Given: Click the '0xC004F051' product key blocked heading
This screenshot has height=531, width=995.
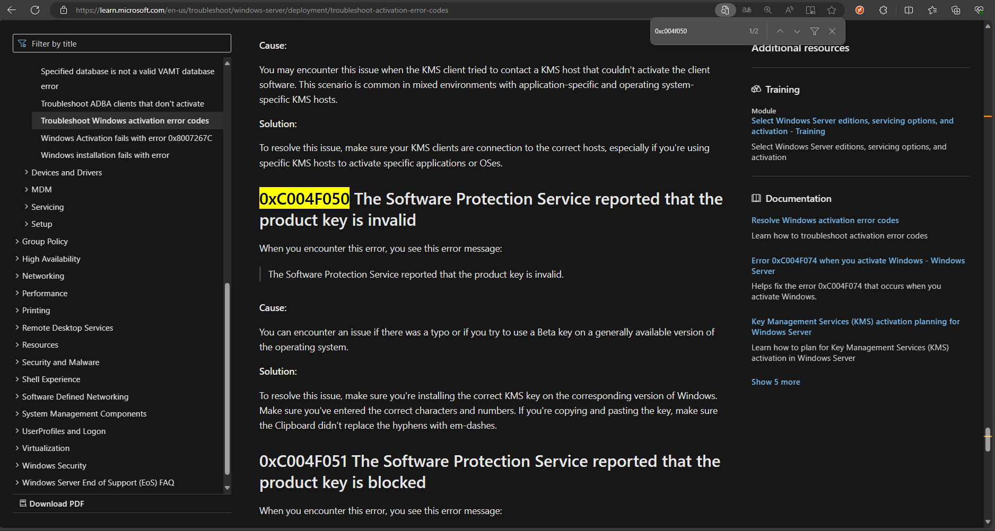Looking at the screenshot, I should coord(490,472).
